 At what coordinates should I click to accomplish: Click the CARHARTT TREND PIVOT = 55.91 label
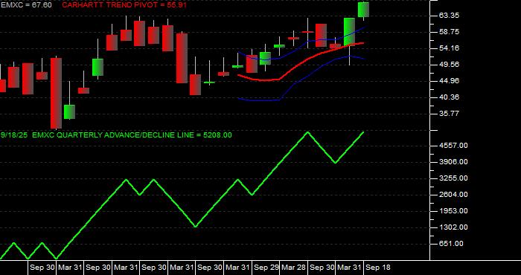124,5
